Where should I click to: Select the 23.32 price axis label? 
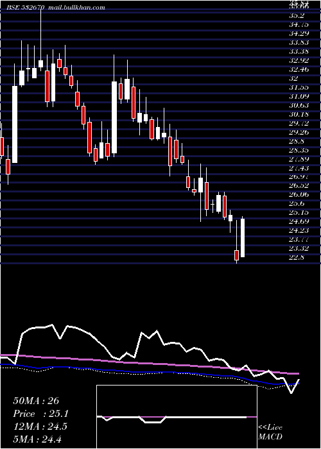[x=299, y=249]
